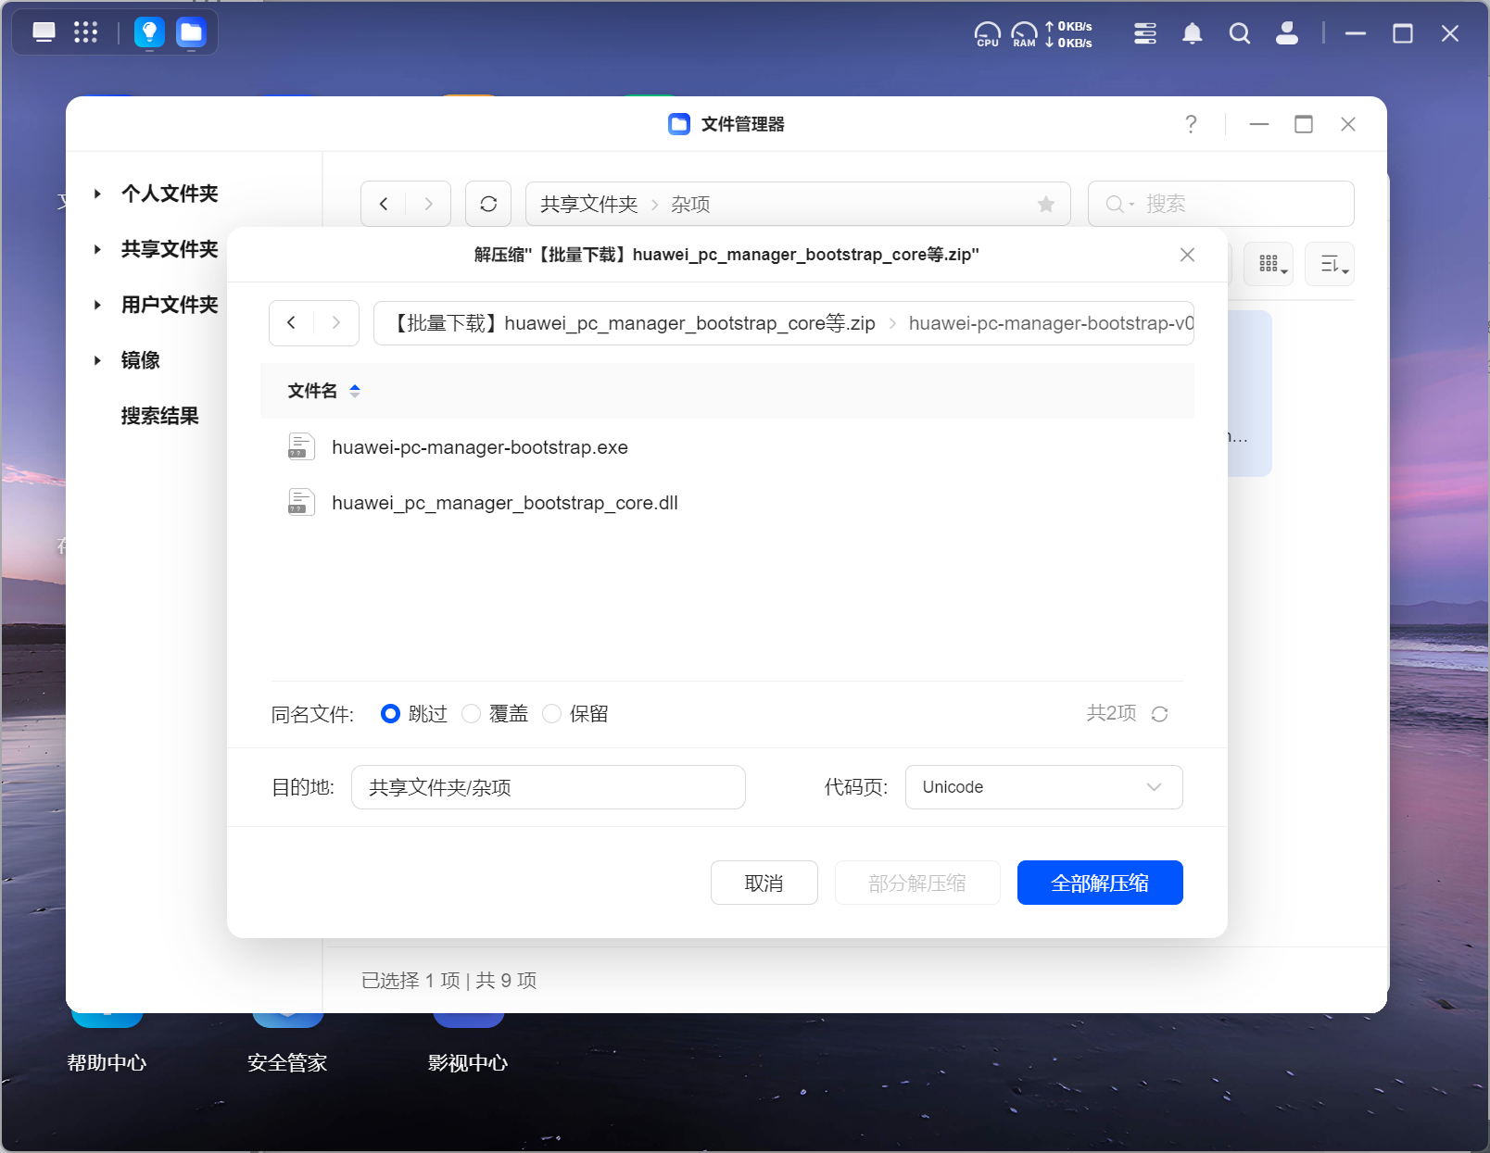1490x1153 pixels.
Task: Open 安全管家 desktop shortcut
Action: 287,1062
